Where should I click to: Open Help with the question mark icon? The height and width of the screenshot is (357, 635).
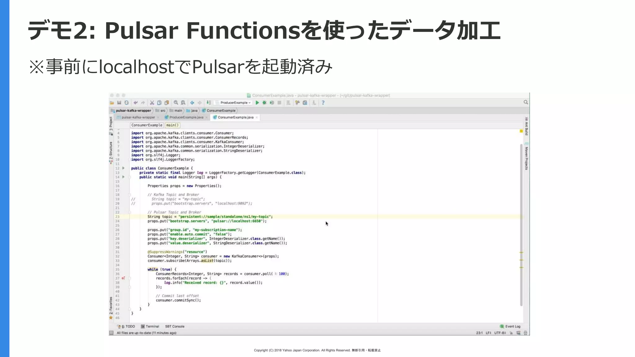(x=323, y=103)
